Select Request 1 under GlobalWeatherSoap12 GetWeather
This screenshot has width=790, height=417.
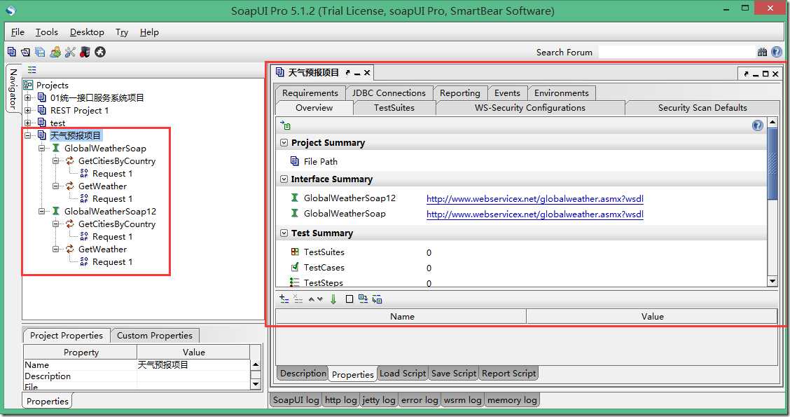(x=112, y=261)
